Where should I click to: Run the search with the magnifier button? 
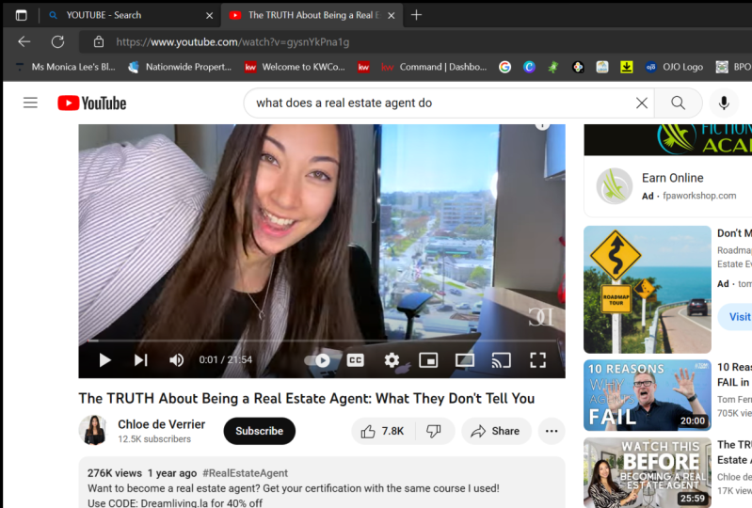point(679,103)
